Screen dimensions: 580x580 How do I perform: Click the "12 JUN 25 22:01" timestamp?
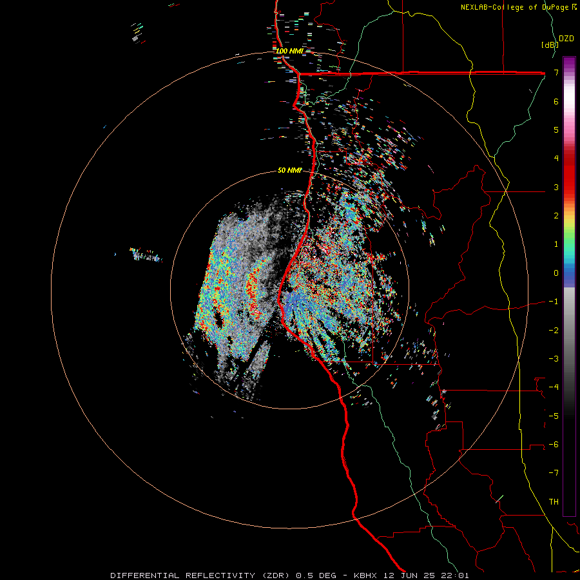pos(425,575)
